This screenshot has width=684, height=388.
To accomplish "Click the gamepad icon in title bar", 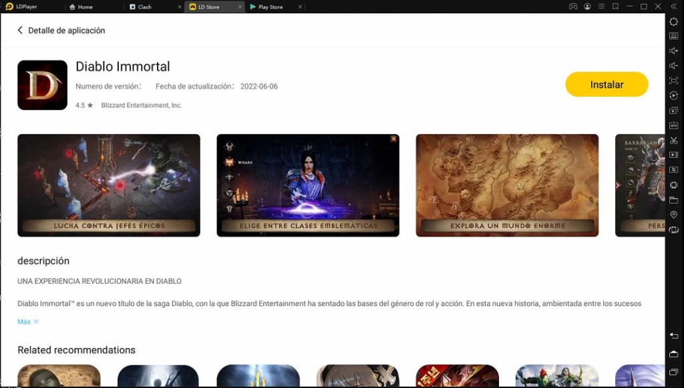I will click(573, 7).
